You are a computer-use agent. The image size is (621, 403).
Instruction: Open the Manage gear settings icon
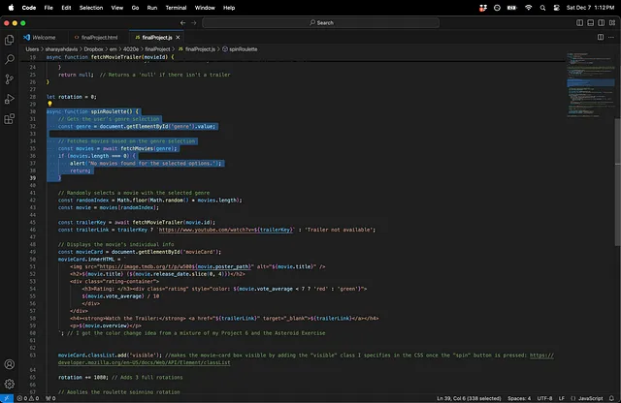pos(10,385)
